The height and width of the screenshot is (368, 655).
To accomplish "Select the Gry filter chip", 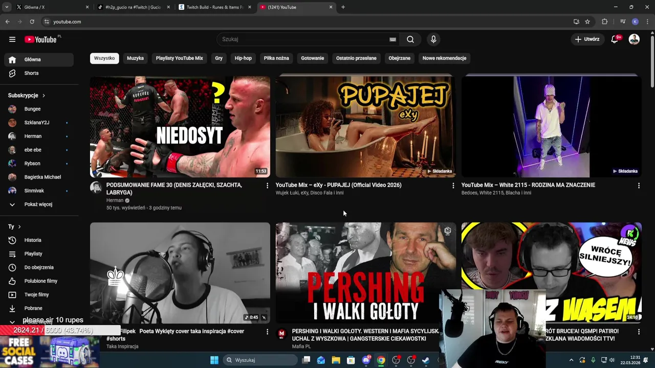I will pyautogui.click(x=219, y=58).
